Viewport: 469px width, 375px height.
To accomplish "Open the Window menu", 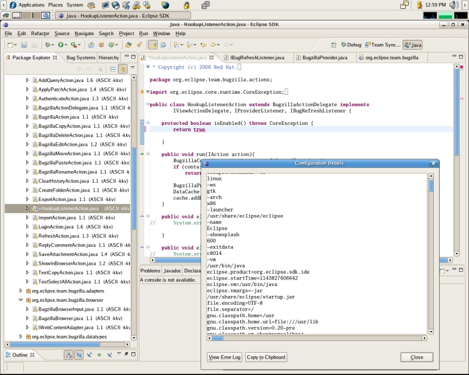I will coord(162,33).
